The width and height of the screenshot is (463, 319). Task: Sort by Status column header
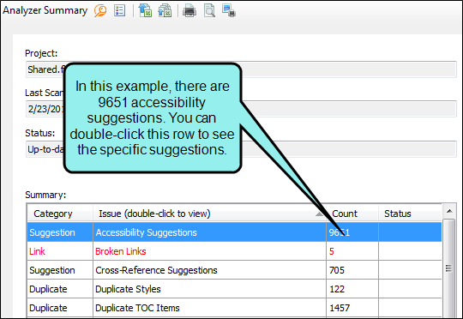(x=410, y=214)
